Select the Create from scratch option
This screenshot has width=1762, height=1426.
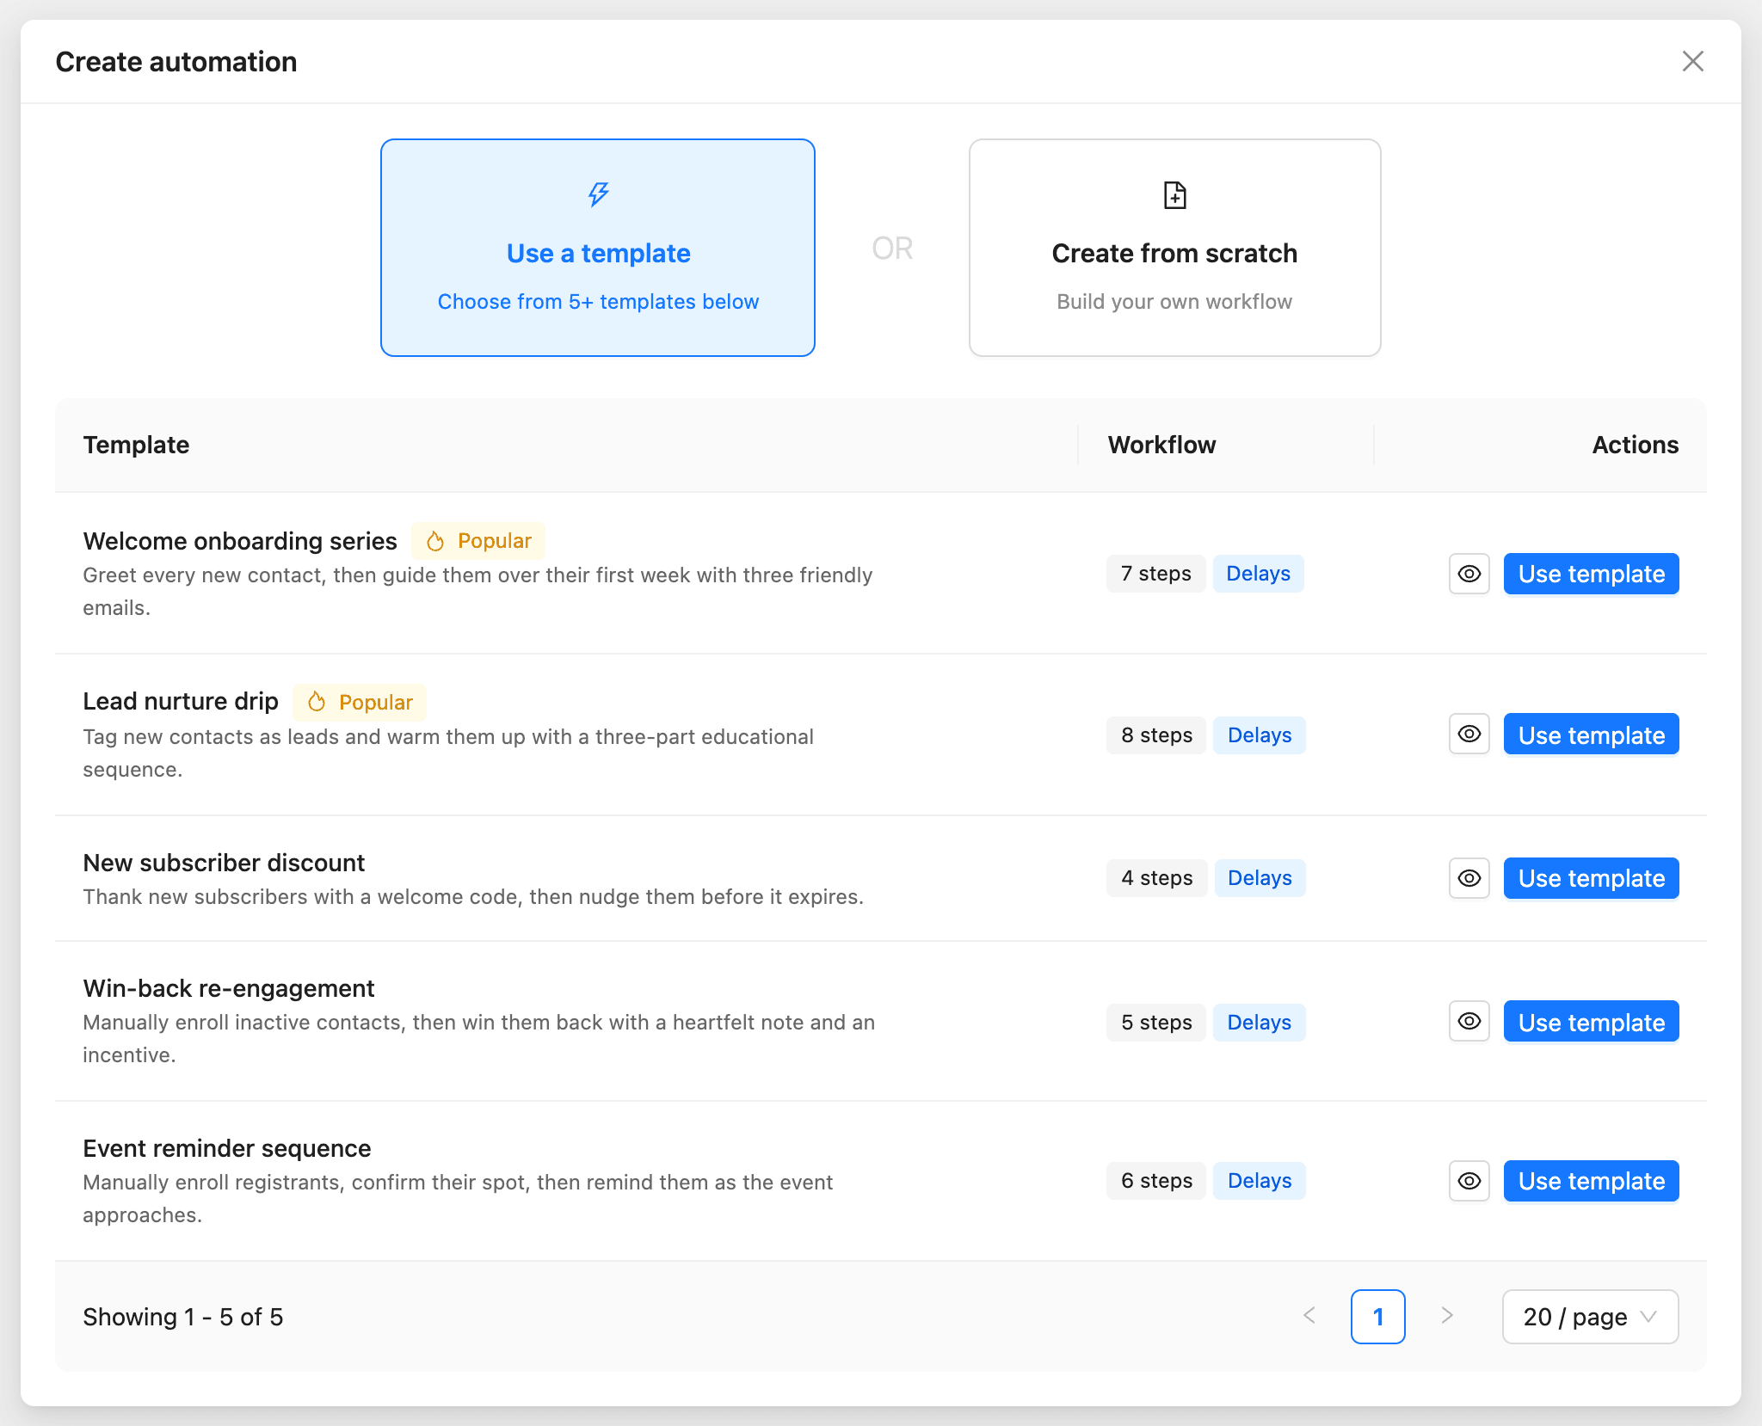1174,248
